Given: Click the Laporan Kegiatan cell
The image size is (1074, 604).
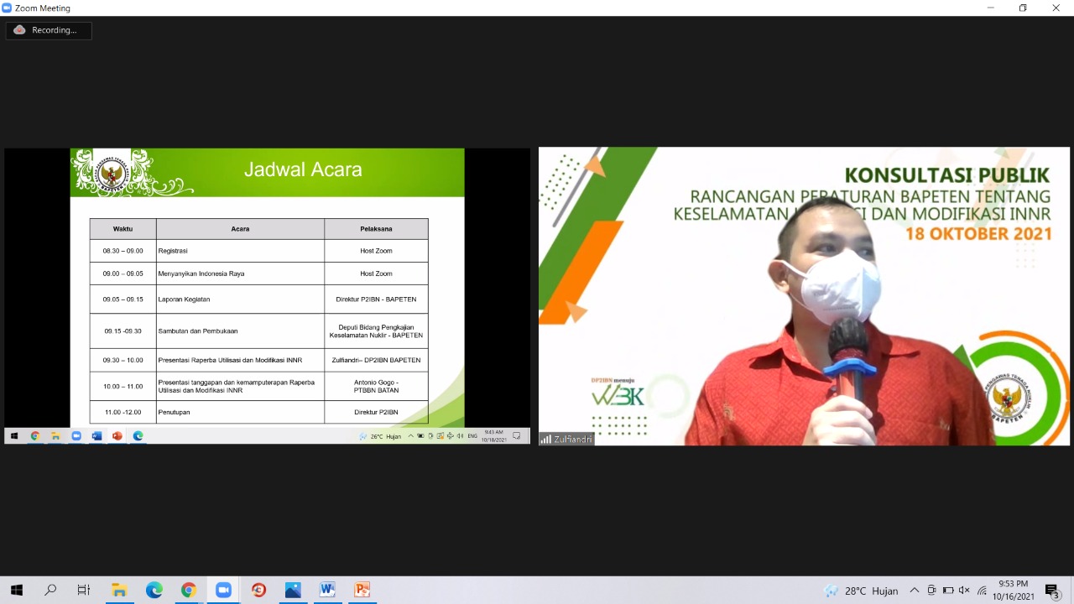Looking at the screenshot, I should point(240,299).
